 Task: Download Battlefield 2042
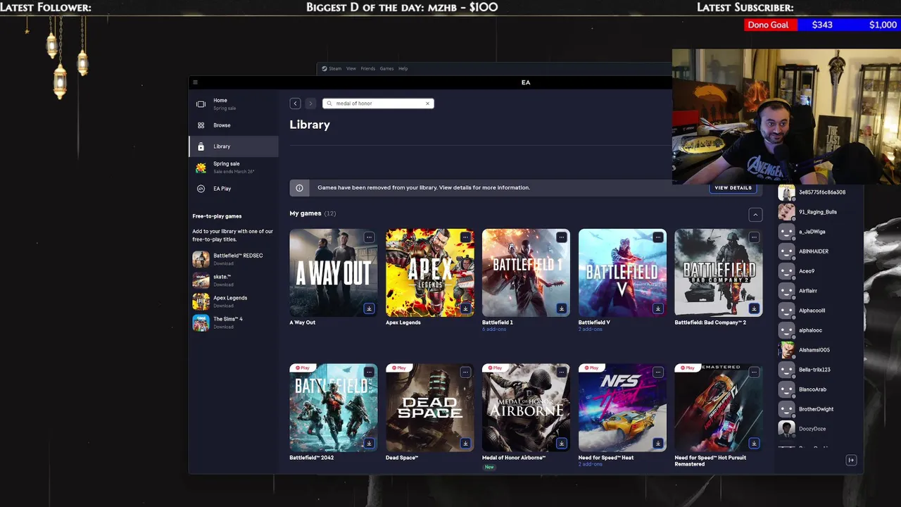369,443
